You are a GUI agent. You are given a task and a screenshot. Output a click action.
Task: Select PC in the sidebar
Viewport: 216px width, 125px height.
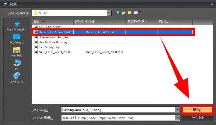pos(17,65)
